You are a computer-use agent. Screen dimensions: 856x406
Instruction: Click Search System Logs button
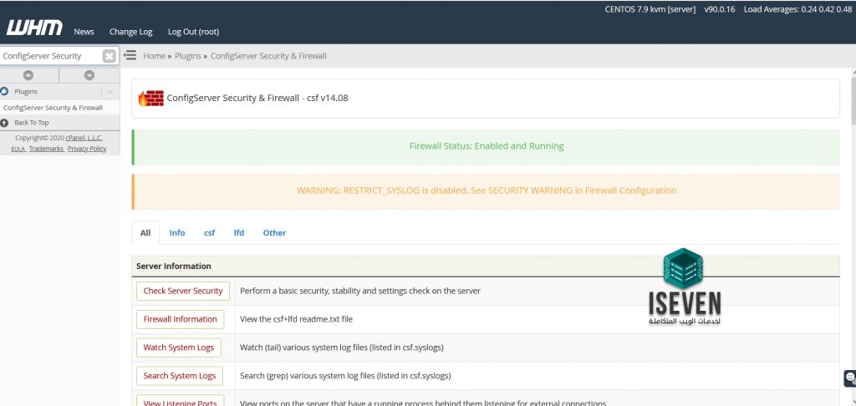click(x=180, y=375)
